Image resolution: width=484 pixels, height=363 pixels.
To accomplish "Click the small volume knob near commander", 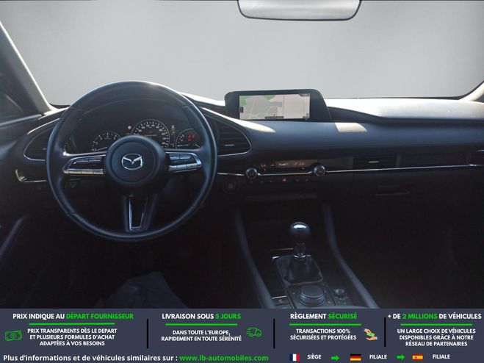I will point(340,292).
